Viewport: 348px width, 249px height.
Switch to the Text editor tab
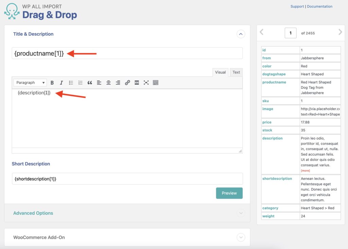coord(236,72)
